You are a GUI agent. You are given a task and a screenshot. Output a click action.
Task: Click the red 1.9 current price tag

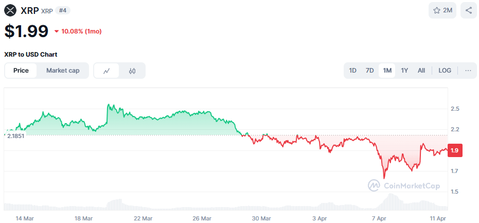coord(454,150)
